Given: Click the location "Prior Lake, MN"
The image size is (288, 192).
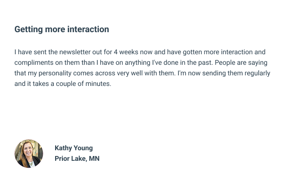Looking at the screenshot, I should (x=77, y=158).
